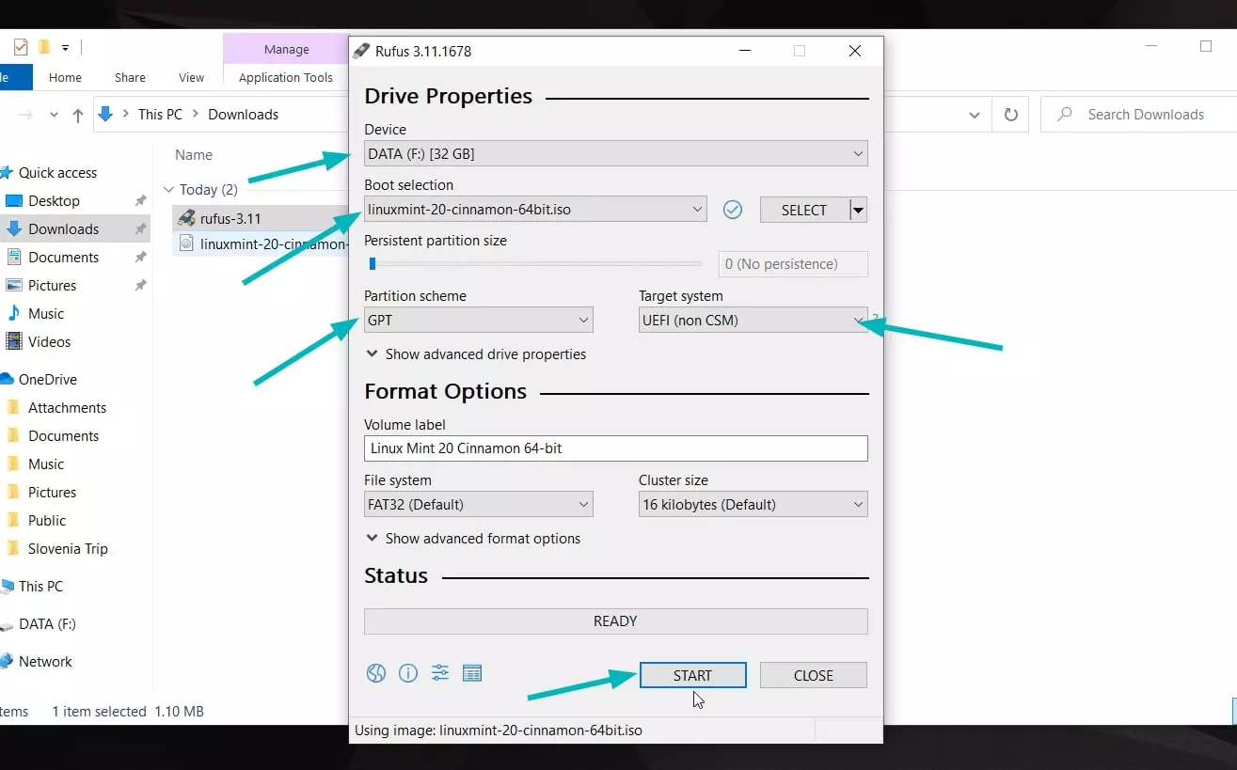Viewport: 1237px width, 770px height.
Task: Open the Attachments folder under OneDrive
Action: (67, 408)
